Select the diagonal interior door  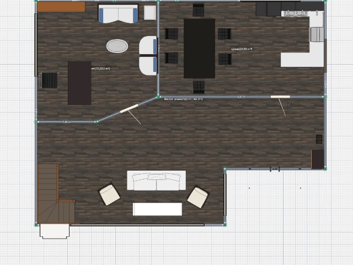point(129,109)
